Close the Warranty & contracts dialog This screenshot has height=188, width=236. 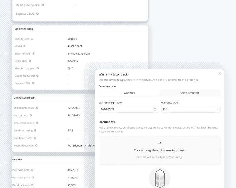click(220, 74)
